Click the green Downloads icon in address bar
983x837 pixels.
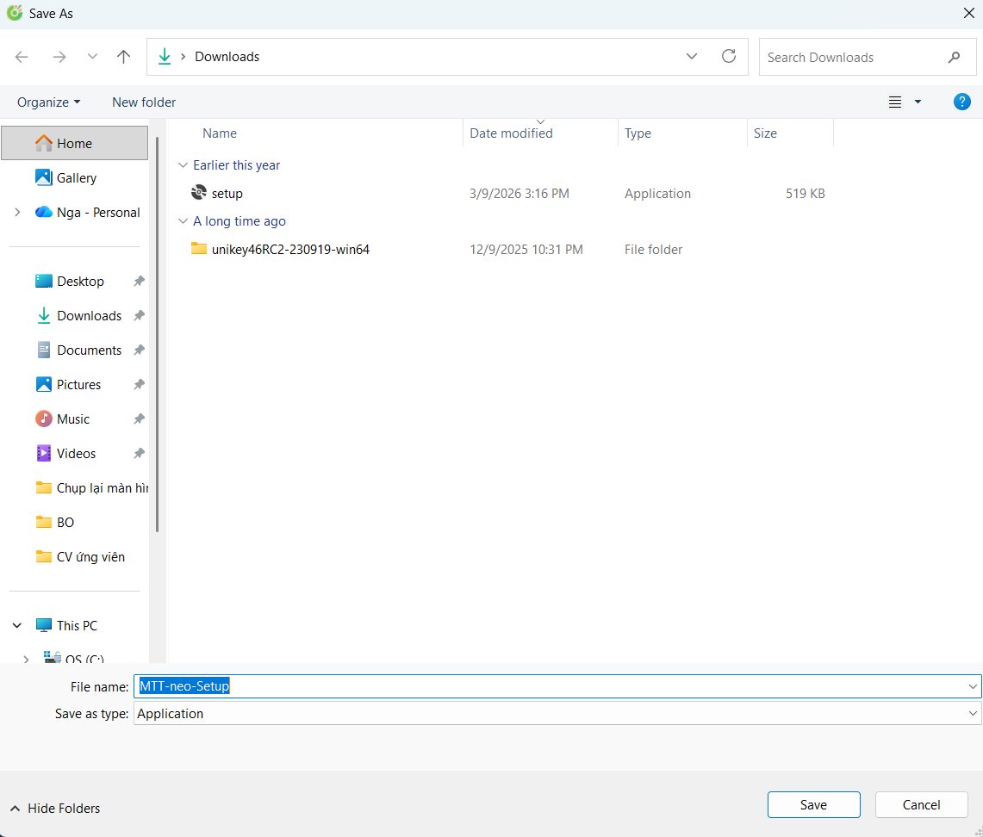pyautogui.click(x=165, y=56)
